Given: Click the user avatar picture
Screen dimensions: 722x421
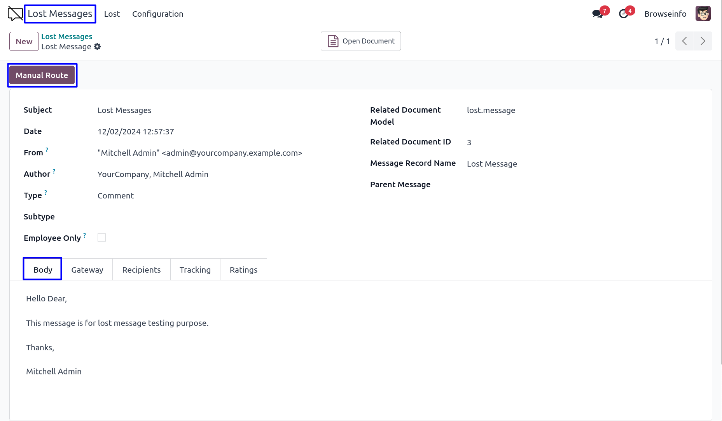Looking at the screenshot, I should [703, 14].
